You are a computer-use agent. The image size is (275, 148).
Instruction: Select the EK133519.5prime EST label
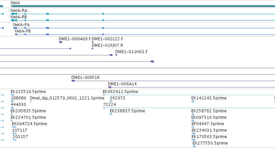28,92
